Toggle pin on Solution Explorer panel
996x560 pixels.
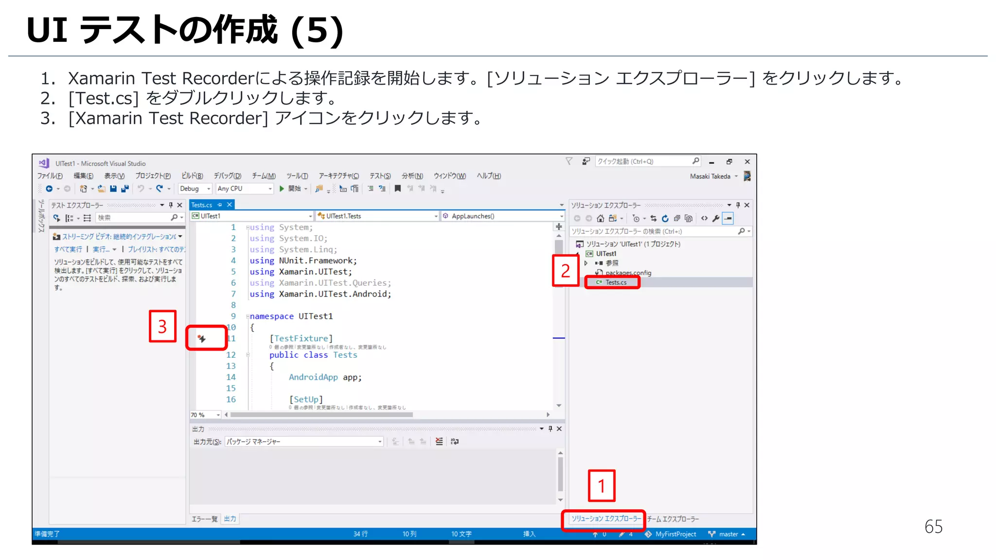[x=738, y=205]
